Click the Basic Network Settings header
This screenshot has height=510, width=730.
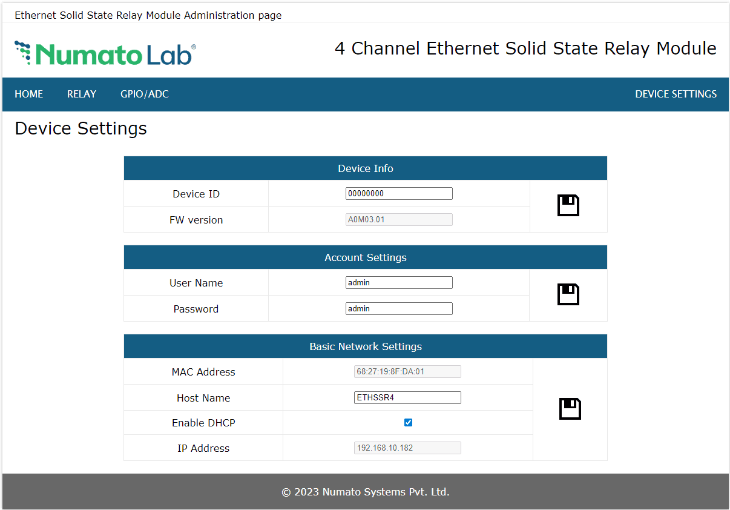click(x=366, y=346)
